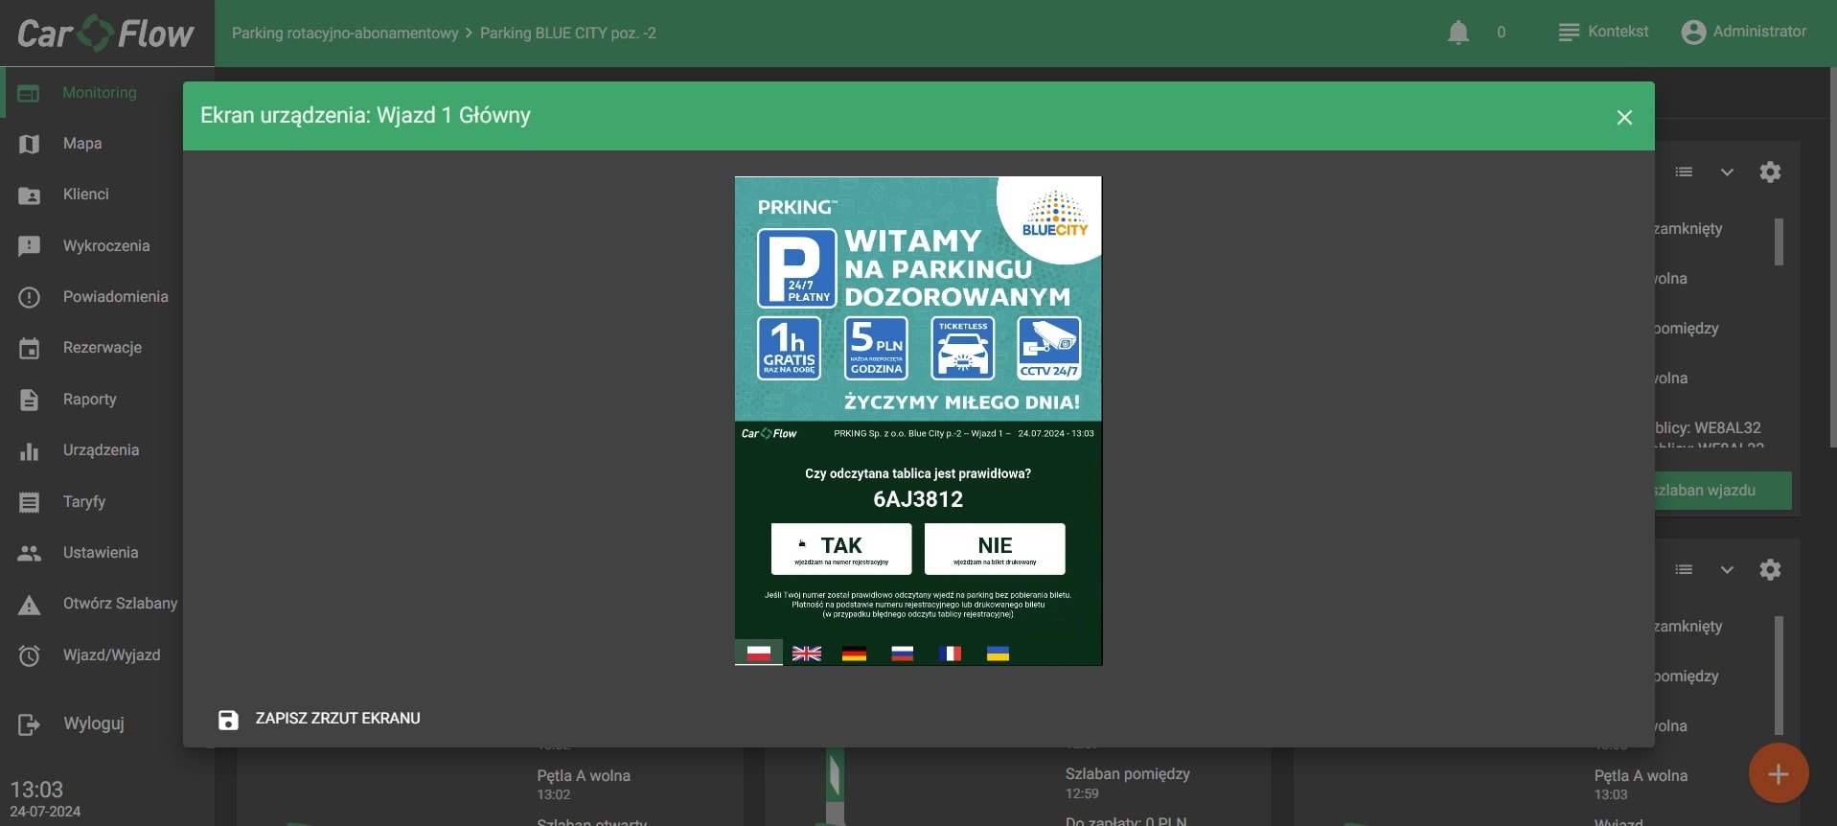Screen dimensions: 1837x826
Task: Open the Kontekst menu
Action: [x=1603, y=32]
